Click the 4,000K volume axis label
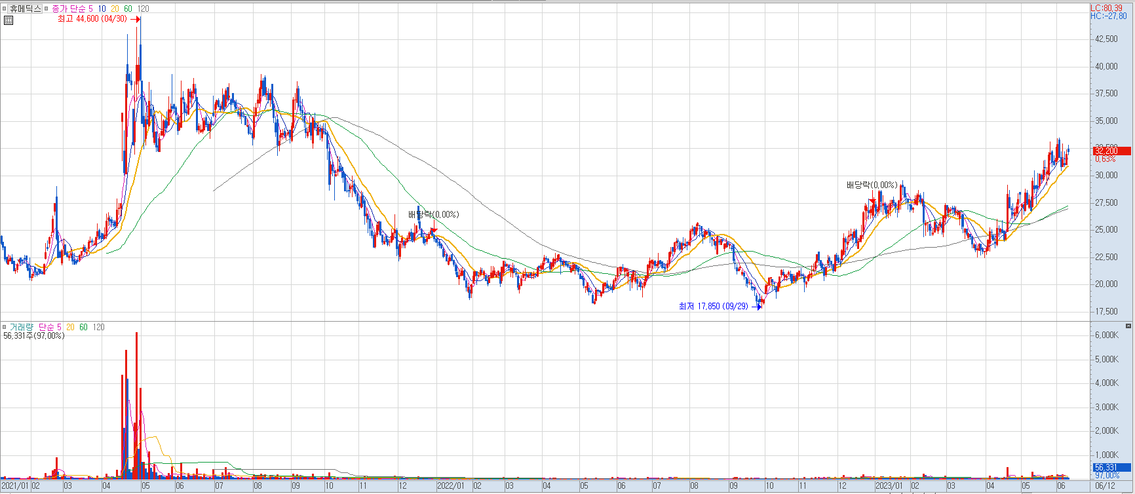Image resolution: width=1135 pixels, height=494 pixels. coord(1107,383)
